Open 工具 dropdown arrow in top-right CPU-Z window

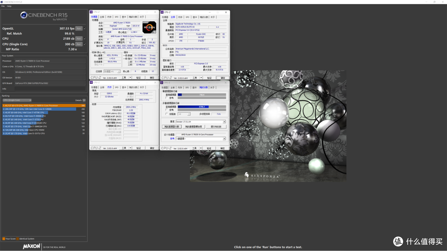point(201,78)
